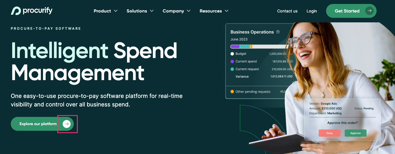Go to Contact us page
Viewport: 395px width, 154px height.
pos(287,11)
